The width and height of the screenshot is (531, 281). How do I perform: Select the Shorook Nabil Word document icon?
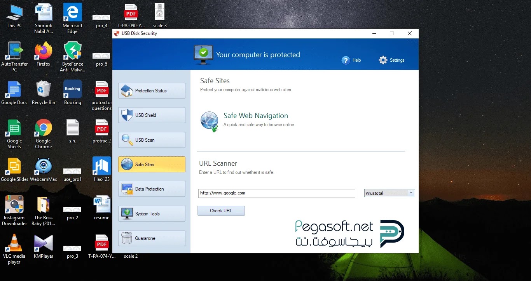point(44,19)
